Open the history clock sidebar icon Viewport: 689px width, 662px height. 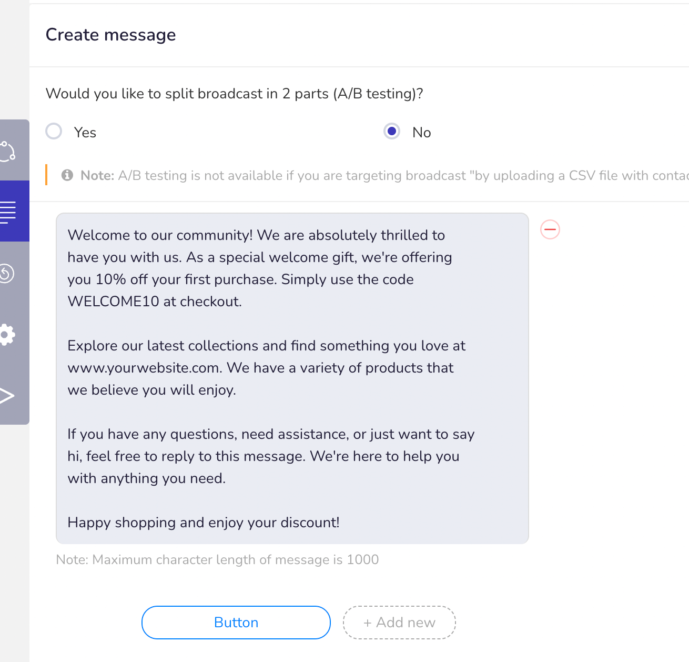pyautogui.click(x=7, y=273)
